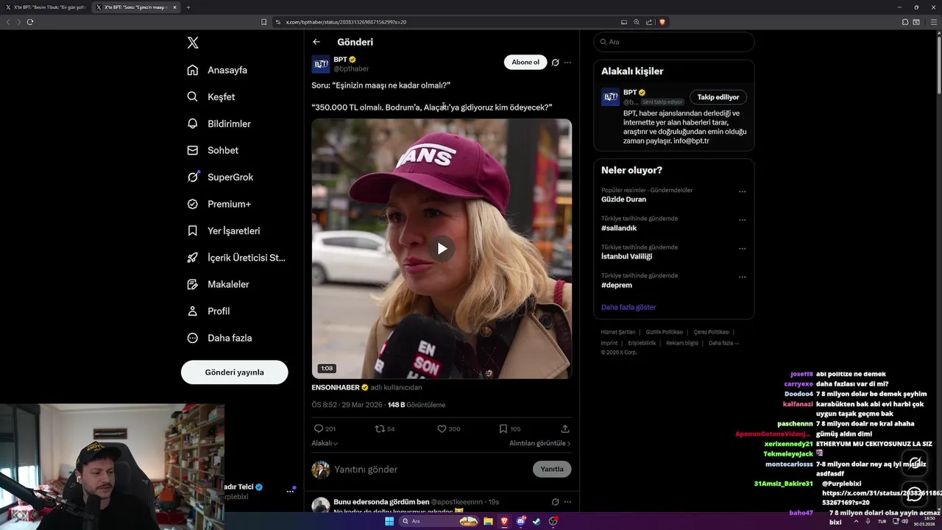
Task: Open İçerik Üreticisi Stüdyosu
Action: pyautogui.click(x=236, y=258)
